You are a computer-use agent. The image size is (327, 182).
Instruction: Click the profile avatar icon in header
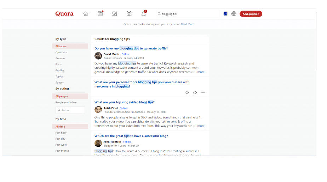pyautogui.click(x=225, y=14)
